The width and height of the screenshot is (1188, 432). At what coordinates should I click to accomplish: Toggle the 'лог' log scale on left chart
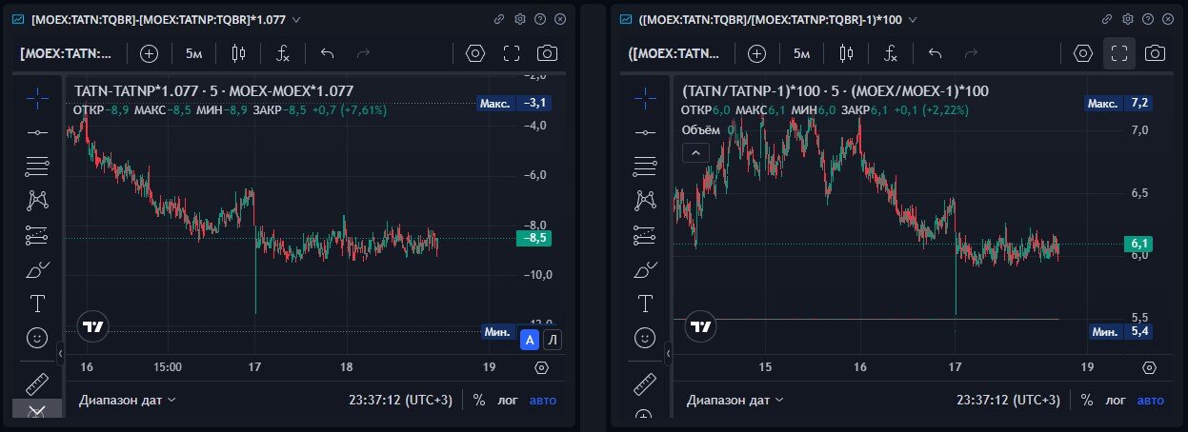click(x=508, y=400)
